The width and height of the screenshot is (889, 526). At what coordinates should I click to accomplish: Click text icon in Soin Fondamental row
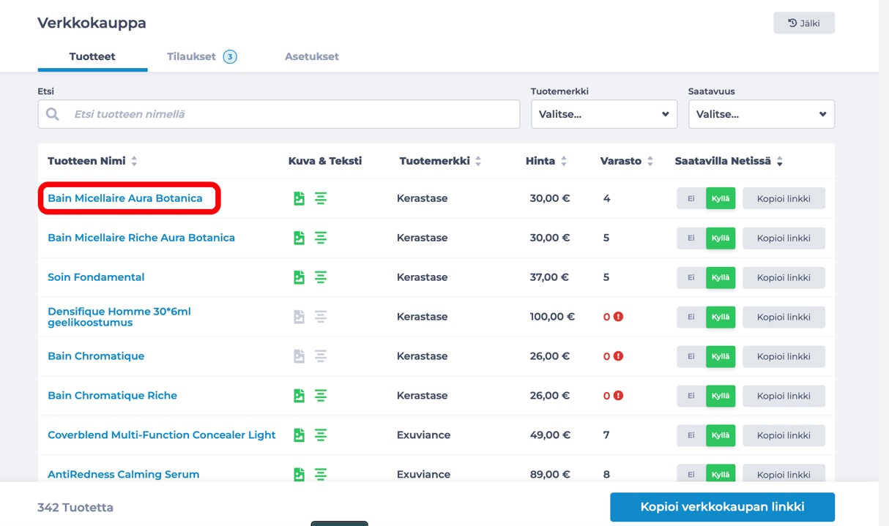[321, 277]
